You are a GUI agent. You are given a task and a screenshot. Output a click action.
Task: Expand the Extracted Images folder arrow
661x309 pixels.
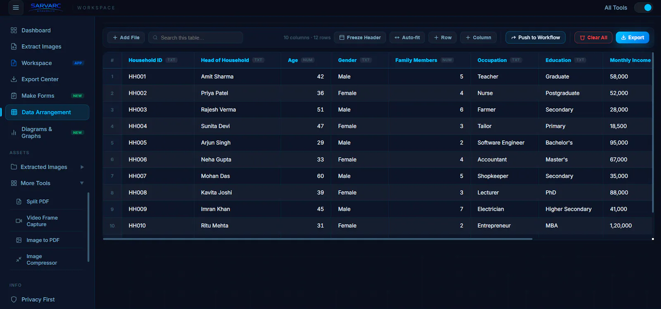82,167
